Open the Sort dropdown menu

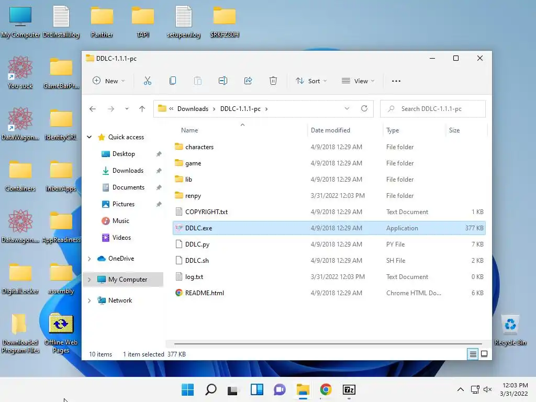point(311,81)
